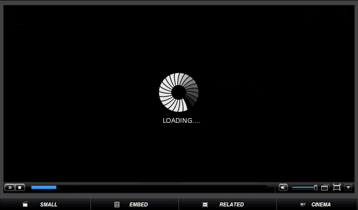Click the volume slider handle

(x=315, y=187)
